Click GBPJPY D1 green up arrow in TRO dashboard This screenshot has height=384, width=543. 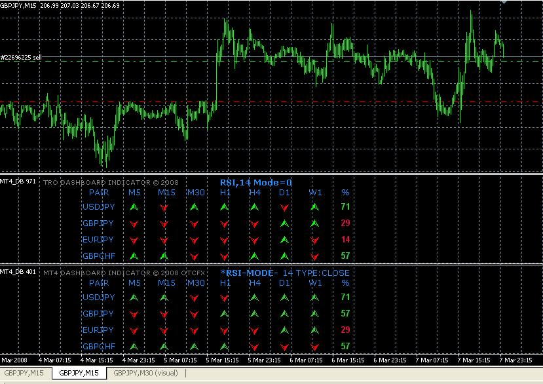point(284,223)
